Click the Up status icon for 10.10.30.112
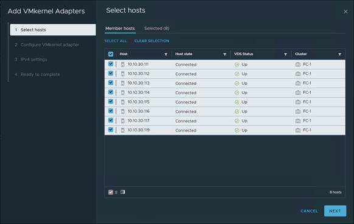The width and height of the screenshot is (354, 224). (237, 74)
